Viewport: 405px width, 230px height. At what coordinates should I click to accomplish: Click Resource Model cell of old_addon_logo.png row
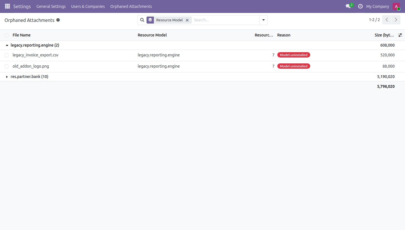pyautogui.click(x=159, y=66)
